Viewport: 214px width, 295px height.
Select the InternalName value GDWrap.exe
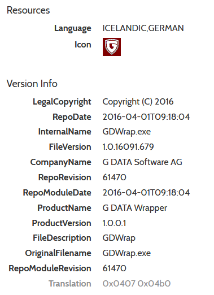pos(126,132)
